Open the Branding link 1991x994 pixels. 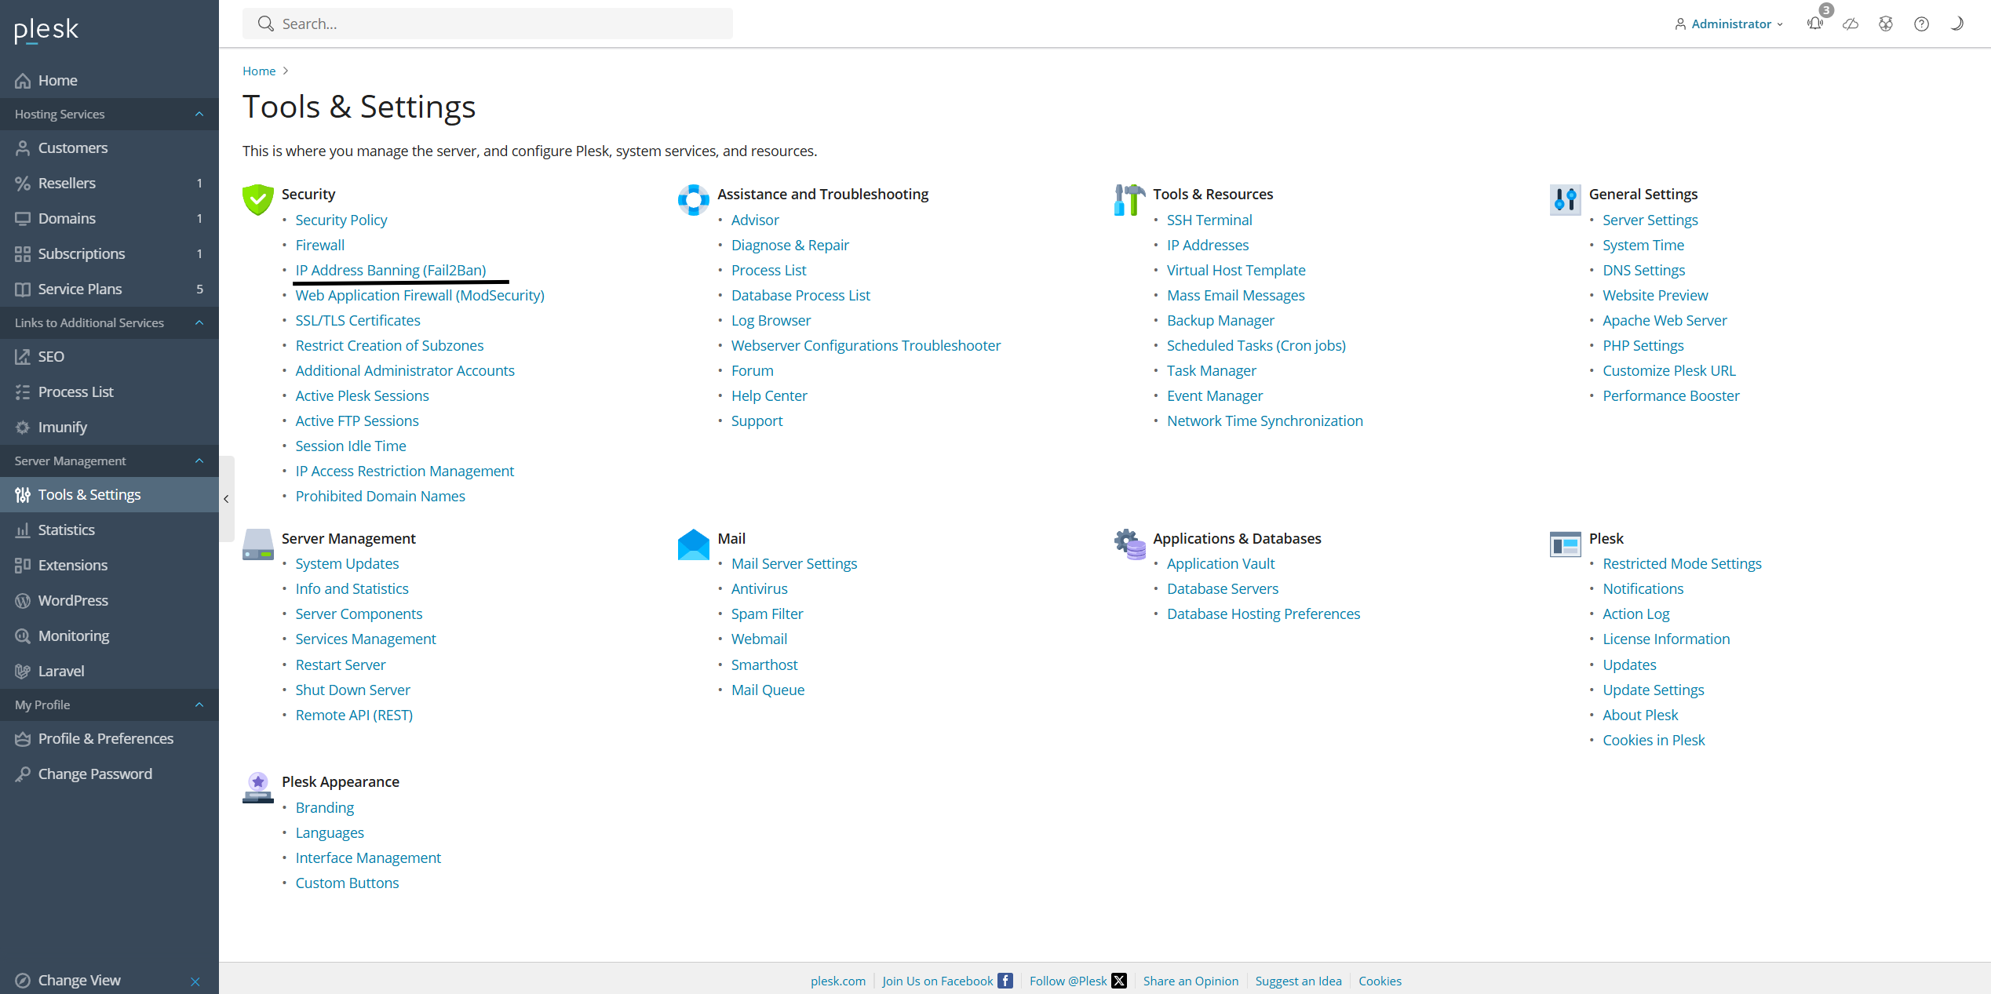325,807
